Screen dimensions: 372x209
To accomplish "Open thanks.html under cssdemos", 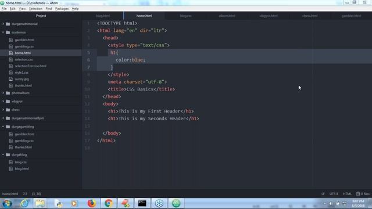I will pyautogui.click(x=23, y=85).
